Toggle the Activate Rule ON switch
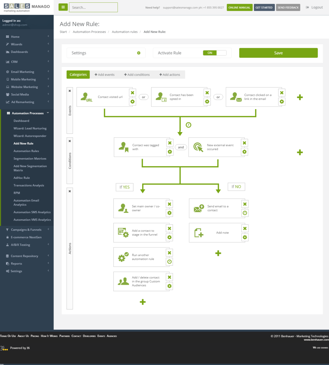 tap(215, 53)
